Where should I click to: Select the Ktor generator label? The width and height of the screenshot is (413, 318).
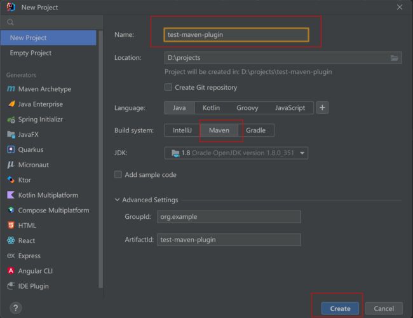point(24,180)
